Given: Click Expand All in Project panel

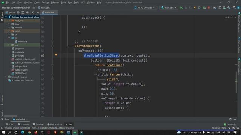Looking at the screenshot, I should tap(23, 12).
